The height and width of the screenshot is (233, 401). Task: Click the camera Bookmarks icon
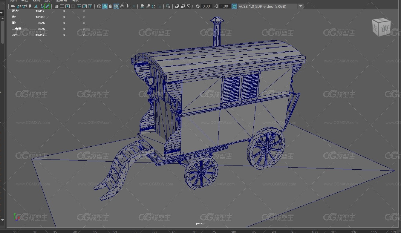tap(30, 6)
